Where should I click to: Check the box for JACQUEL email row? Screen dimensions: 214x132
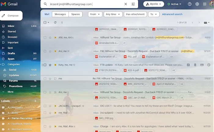click(x=45, y=106)
